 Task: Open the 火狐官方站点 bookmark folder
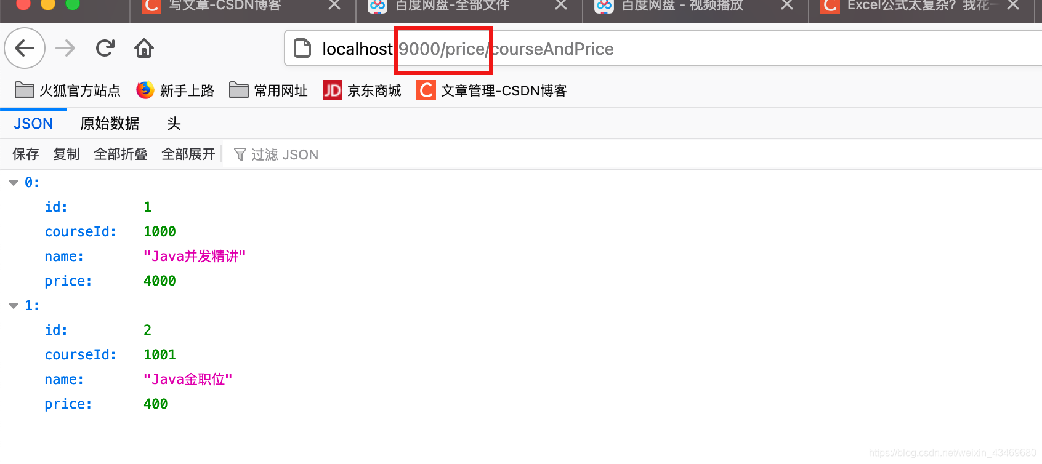pyautogui.click(x=68, y=90)
